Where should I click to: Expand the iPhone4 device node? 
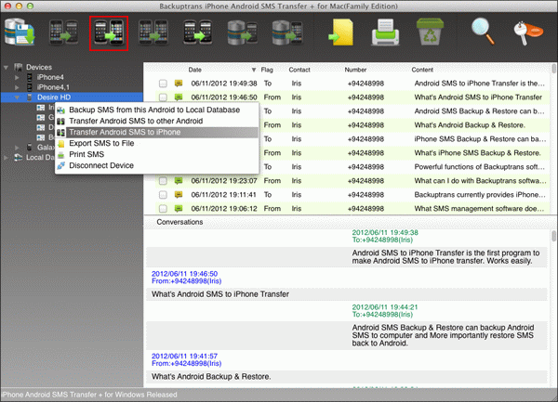17,77
